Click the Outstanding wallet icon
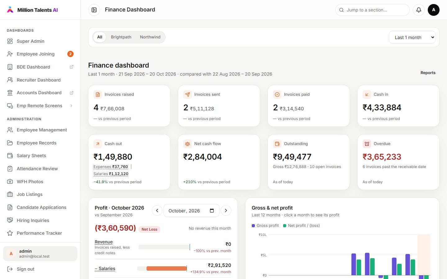The image size is (447, 279). pyautogui.click(x=277, y=144)
